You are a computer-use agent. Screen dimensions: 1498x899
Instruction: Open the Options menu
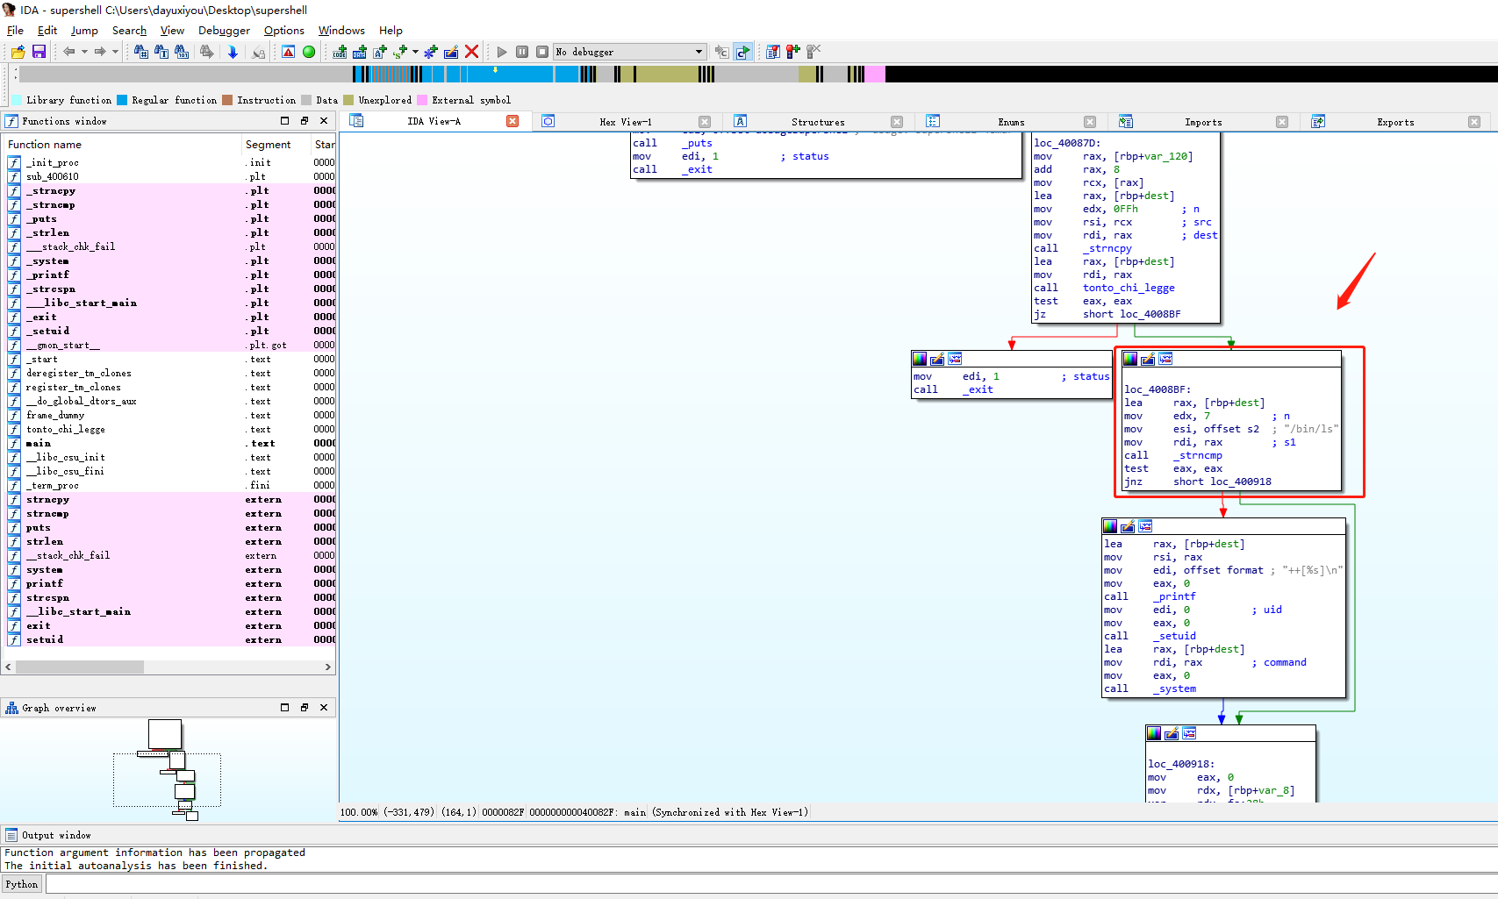tap(284, 30)
